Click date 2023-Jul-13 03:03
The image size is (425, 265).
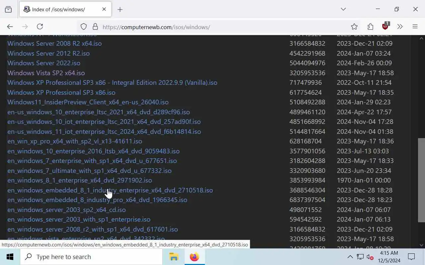tap(363, 151)
